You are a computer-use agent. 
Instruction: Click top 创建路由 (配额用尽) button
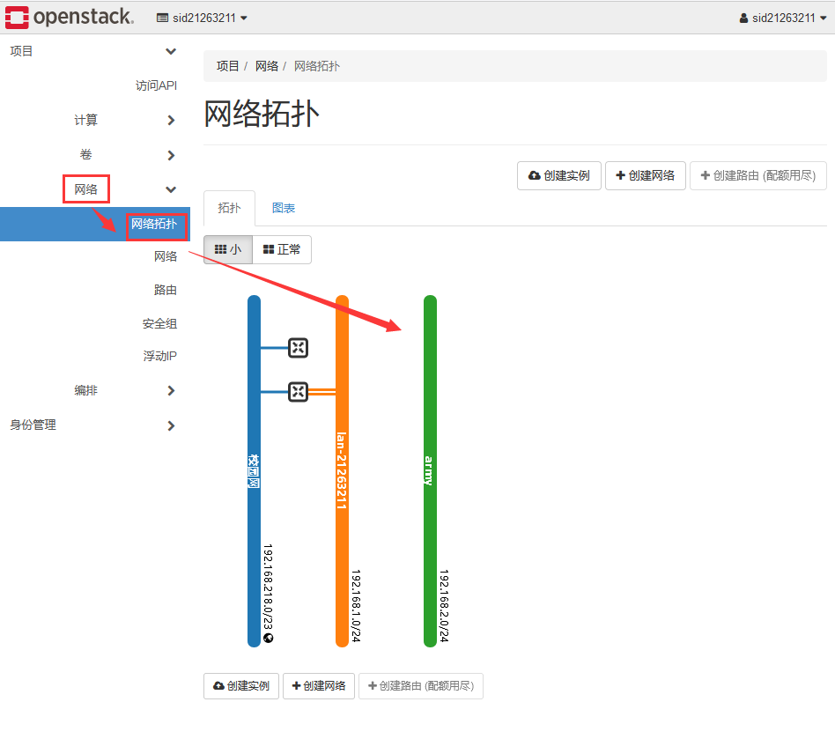(x=757, y=175)
